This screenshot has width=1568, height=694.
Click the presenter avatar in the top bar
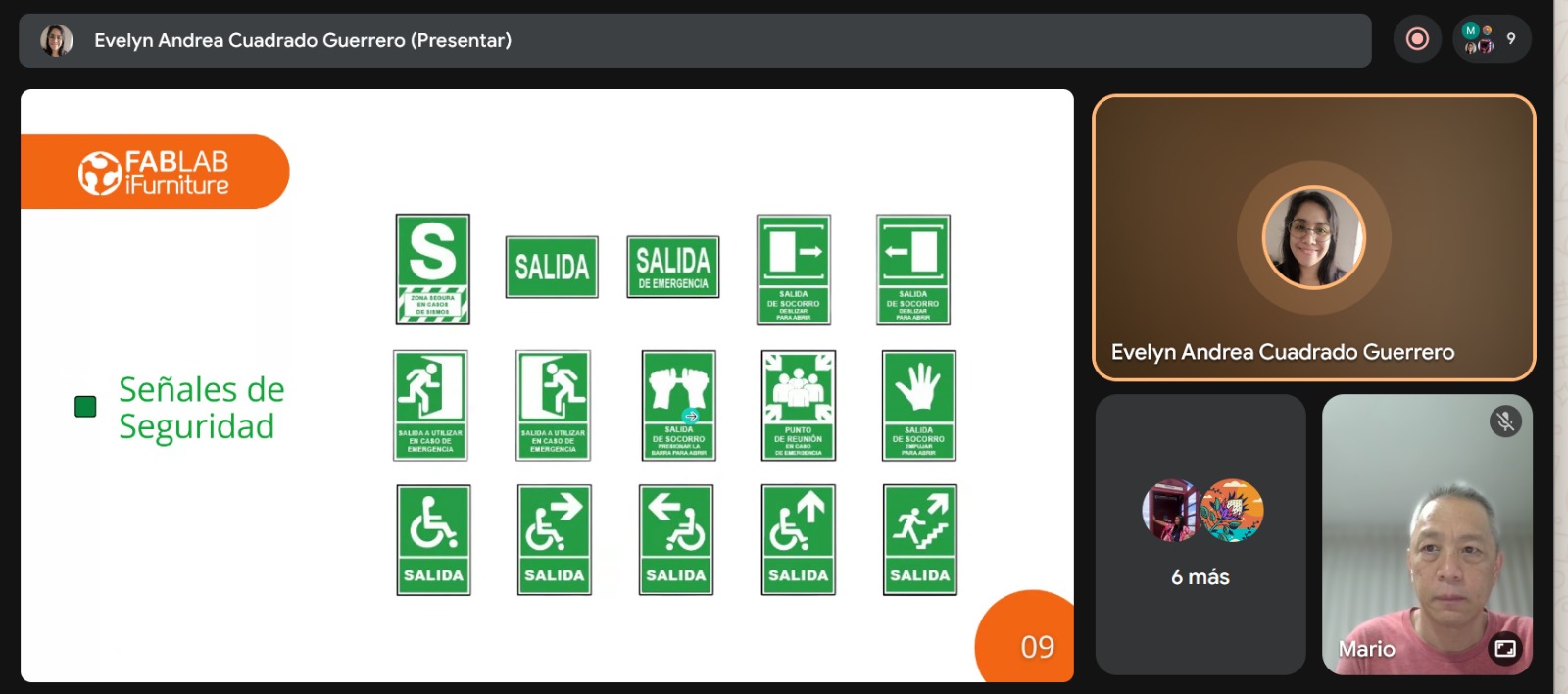(56, 40)
